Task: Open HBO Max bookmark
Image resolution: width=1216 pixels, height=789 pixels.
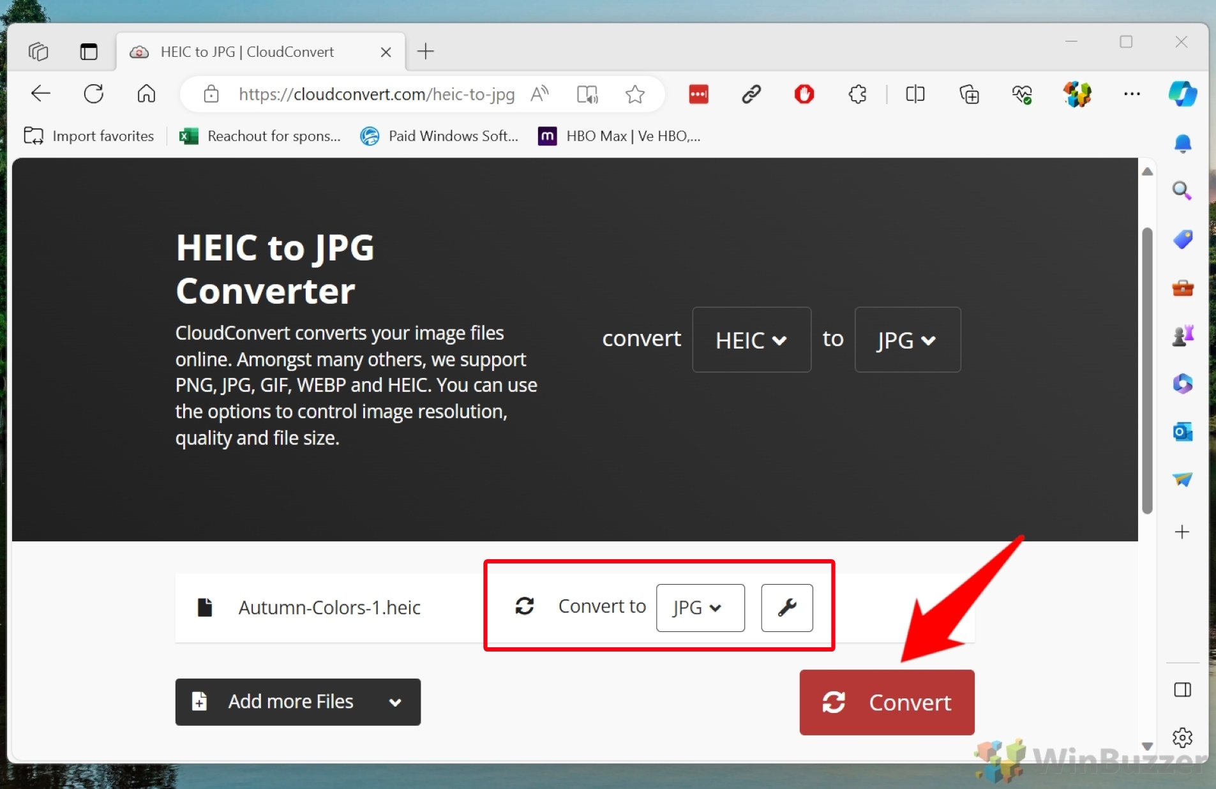Action: click(619, 136)
